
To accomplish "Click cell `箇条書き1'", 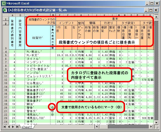I will tap(38, 97).
